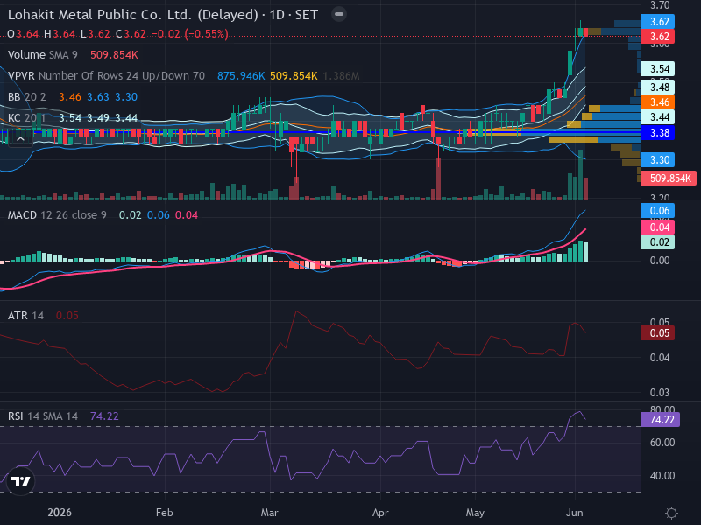Click the market status dash indicator

[x=339, y=14]
